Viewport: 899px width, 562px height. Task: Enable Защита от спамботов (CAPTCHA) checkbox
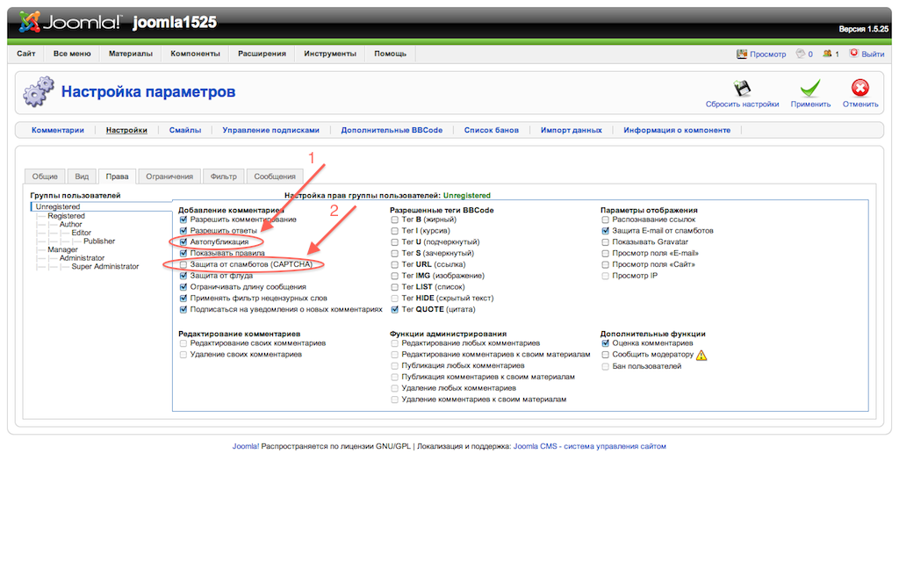point(183,264)
